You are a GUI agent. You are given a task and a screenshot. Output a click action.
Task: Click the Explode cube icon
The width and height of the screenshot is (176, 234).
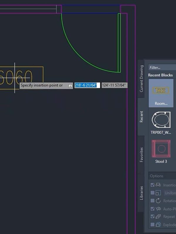pyautogui.click(x=158, y=224)
